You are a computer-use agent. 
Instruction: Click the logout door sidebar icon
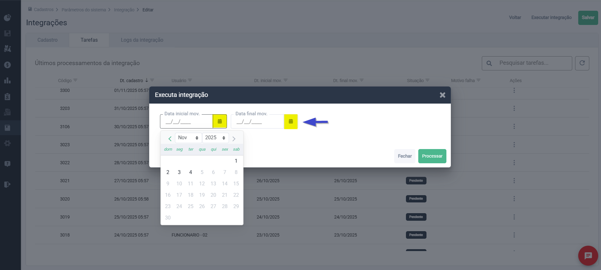click(x=7, y=184)
